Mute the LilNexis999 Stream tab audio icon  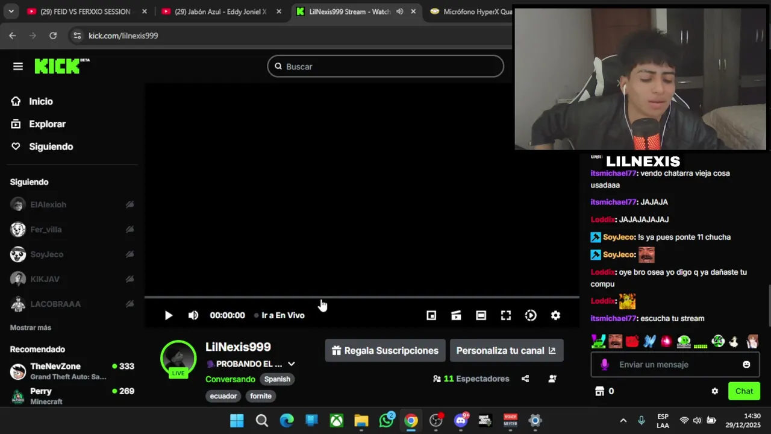pos(400,11)
